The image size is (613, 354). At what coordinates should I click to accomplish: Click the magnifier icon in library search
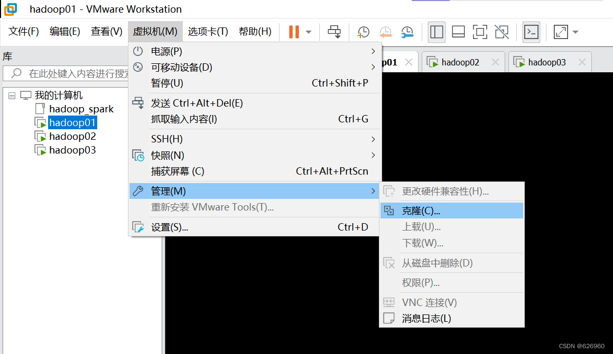(x=16, y=73)
